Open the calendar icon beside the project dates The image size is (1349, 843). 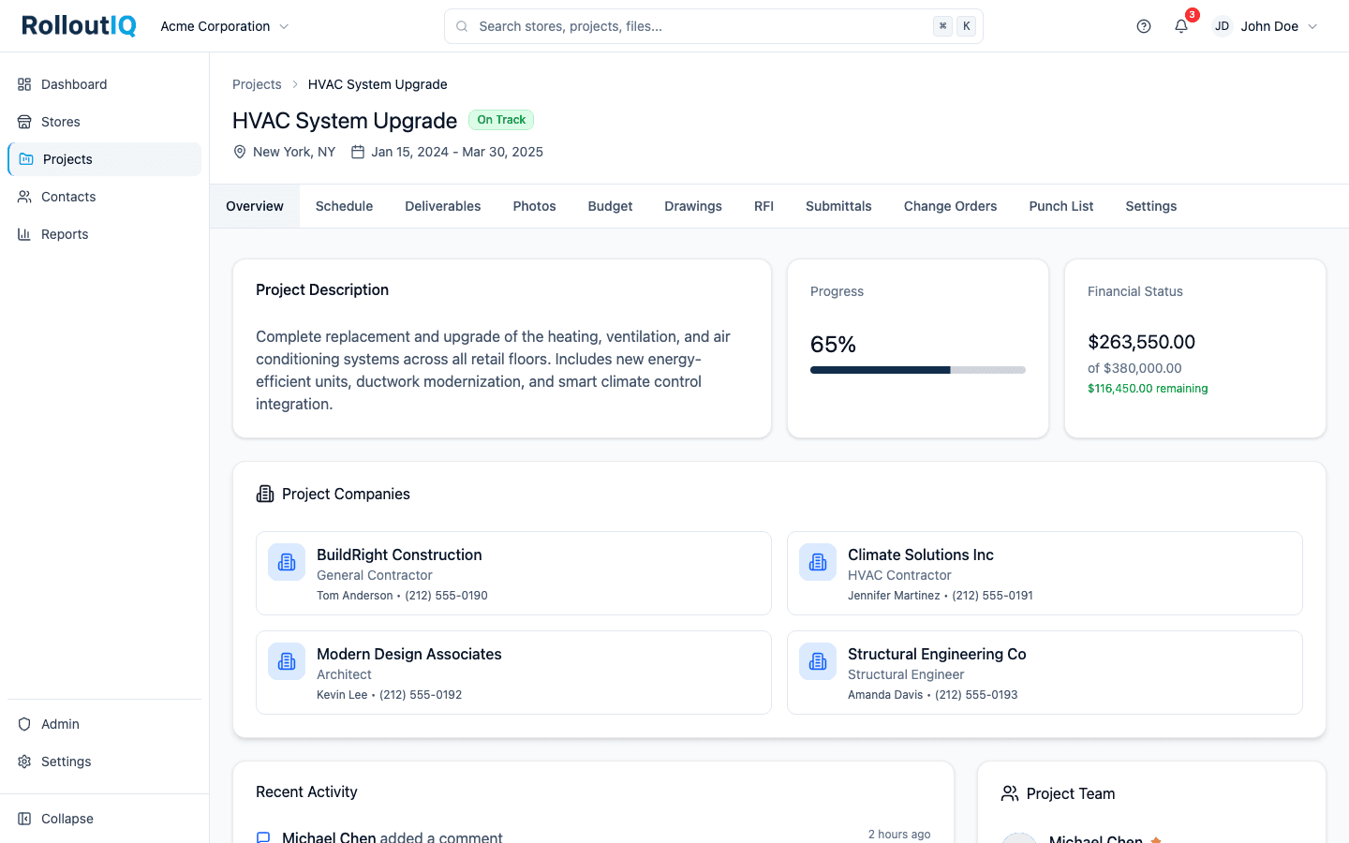click(357, 151)
